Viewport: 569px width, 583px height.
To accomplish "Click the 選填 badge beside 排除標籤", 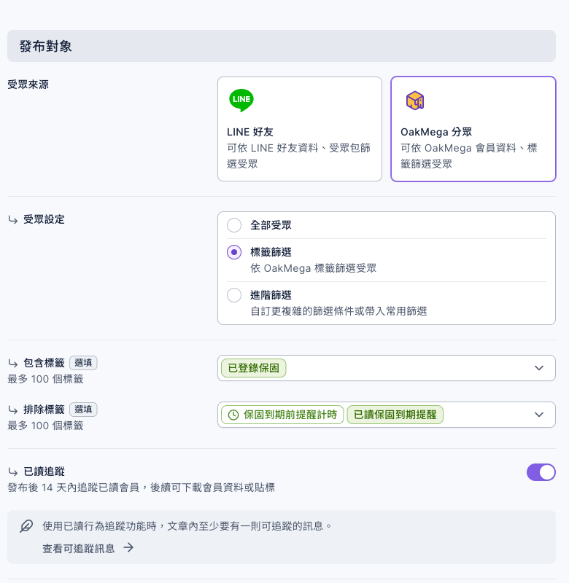I will (x=83, y=410).
